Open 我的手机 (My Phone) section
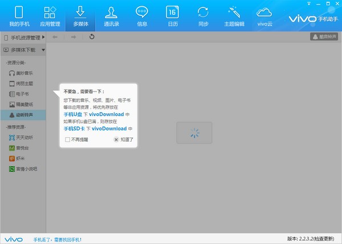This screenshot has width=342, height=244. [x=19, y=16]
